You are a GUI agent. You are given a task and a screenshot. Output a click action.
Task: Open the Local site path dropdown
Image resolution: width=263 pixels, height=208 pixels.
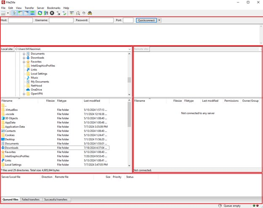tap(129, 49)
